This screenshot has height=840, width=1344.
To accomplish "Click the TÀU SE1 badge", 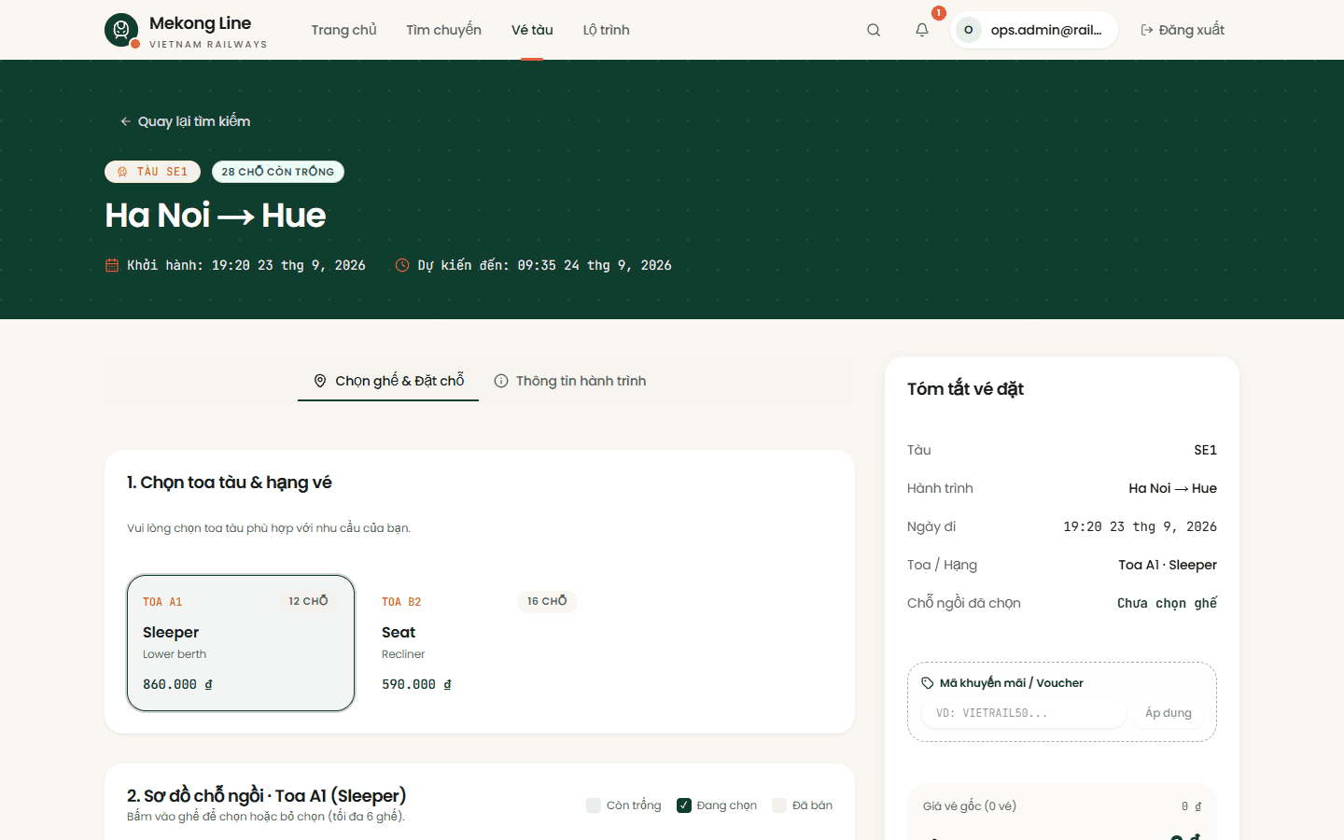I will click(152, 172).
